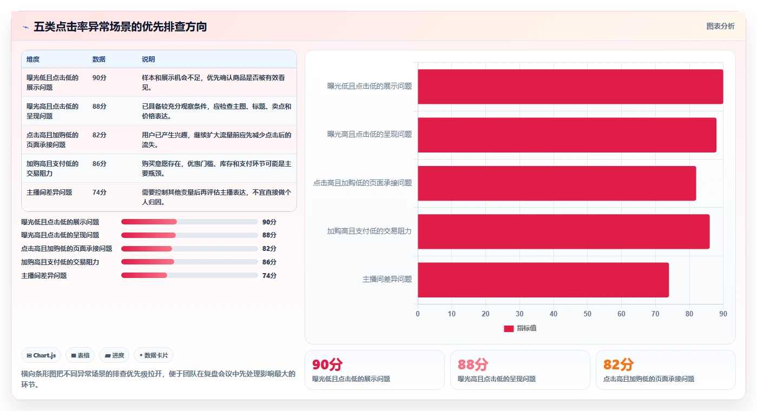The height and width of the screenshot is (411, 757).
Task: Click the 曝光低且点击低的展示问题 progress bar
Action: (189, 222)
